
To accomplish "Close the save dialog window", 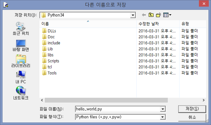I will 204,4.
